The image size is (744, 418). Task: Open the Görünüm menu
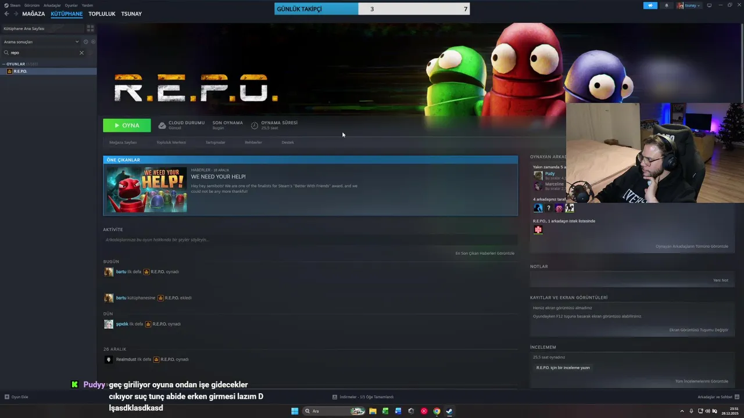(x=32, y=5)
